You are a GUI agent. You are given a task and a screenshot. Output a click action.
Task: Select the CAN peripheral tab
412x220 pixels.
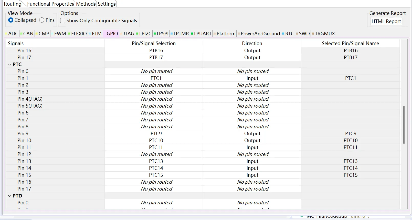tap(27, 34)
